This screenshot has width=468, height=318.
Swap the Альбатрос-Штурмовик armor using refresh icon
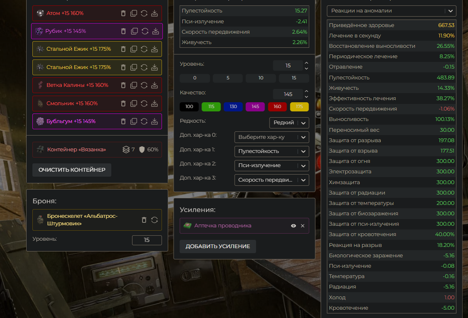pyautogui.click(x=154, y=220)
